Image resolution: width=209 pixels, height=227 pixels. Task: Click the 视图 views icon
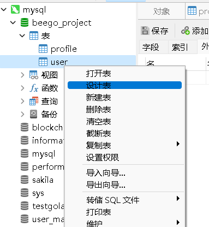coord(34,75)
